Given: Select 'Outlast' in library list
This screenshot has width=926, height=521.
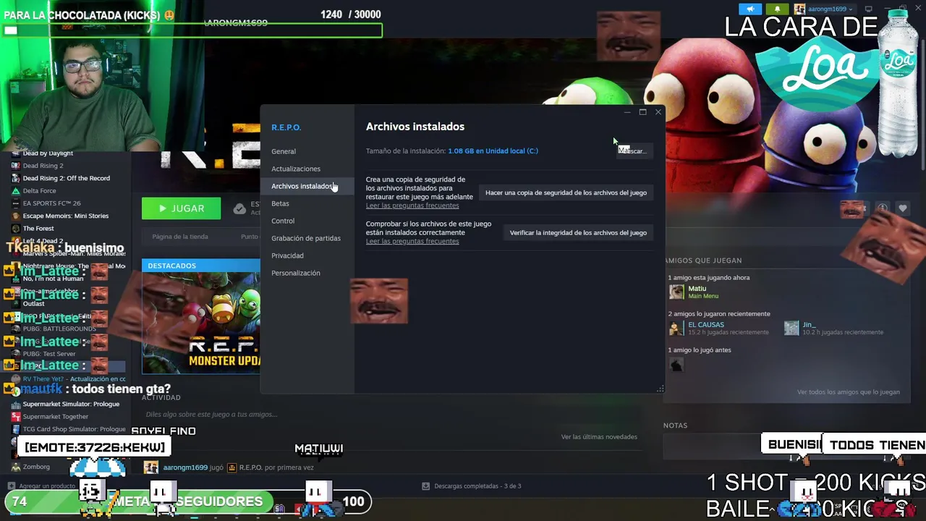Looking at the screenshot, I should (x=33, y=304).
